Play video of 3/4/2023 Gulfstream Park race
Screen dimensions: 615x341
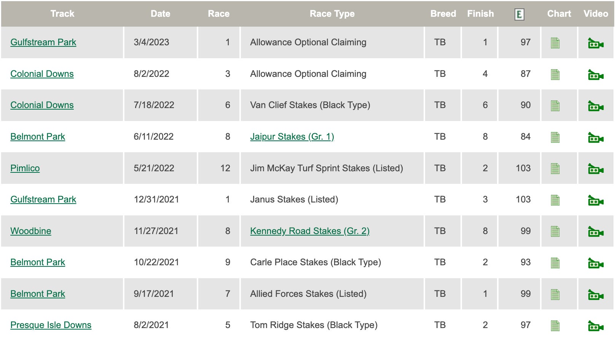[596, 43]
